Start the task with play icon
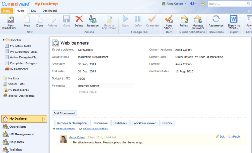252x153 pixels. pos(125,19)
